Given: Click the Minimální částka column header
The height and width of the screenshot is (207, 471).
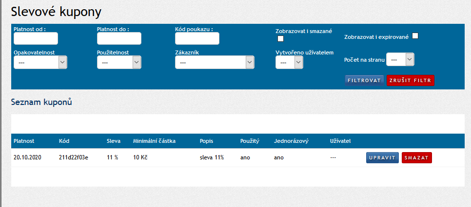Looking at the screenshot, I should coord(154,141).
